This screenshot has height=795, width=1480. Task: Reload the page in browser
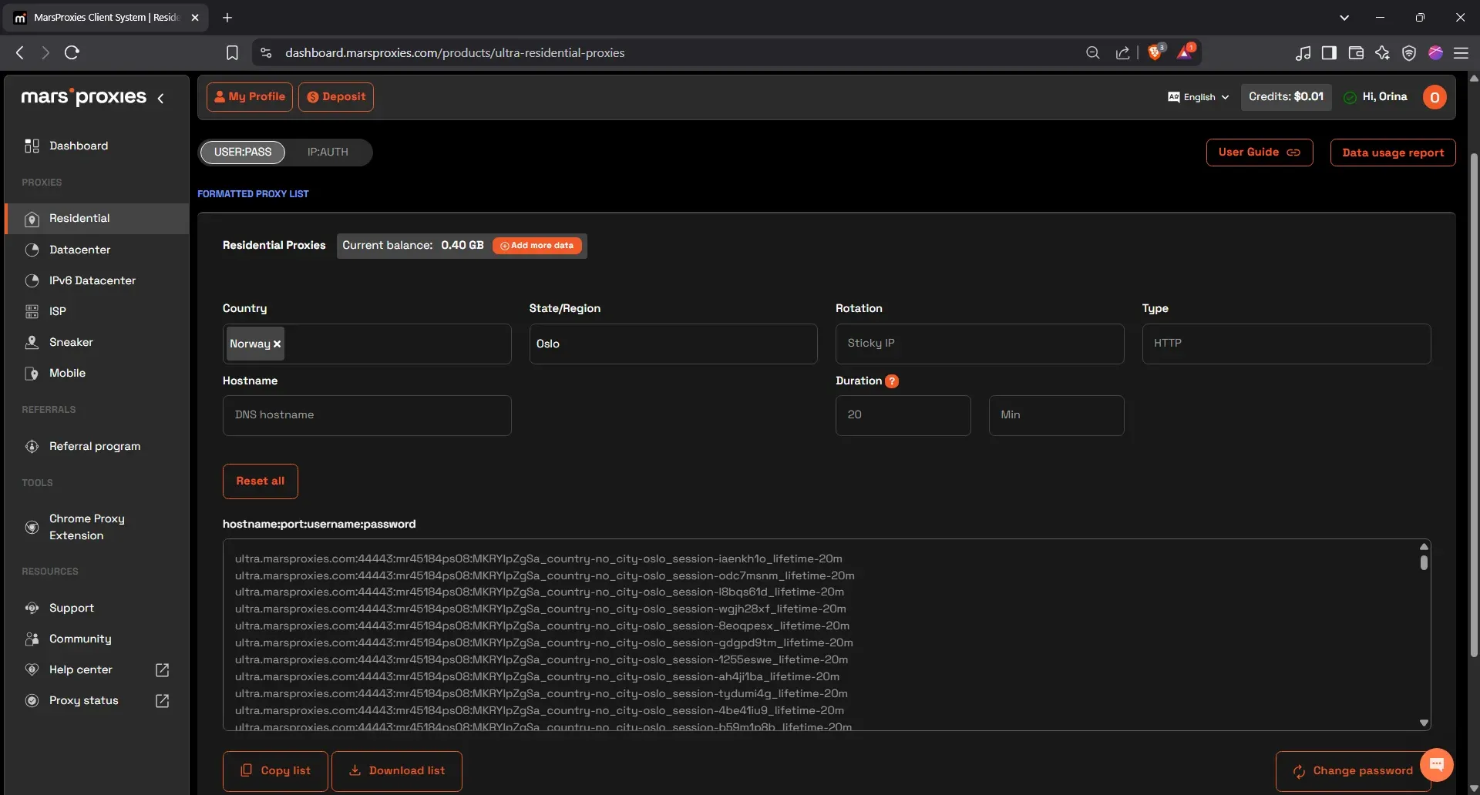72,52
